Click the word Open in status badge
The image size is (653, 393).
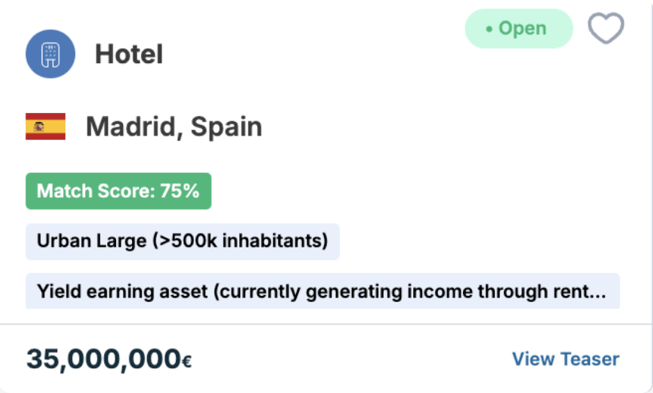pos(523,28)
